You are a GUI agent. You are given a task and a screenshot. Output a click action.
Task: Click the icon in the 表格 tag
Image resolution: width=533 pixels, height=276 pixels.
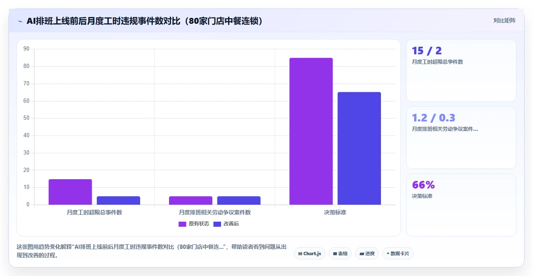pyautogui.click(x=335, y=253)
